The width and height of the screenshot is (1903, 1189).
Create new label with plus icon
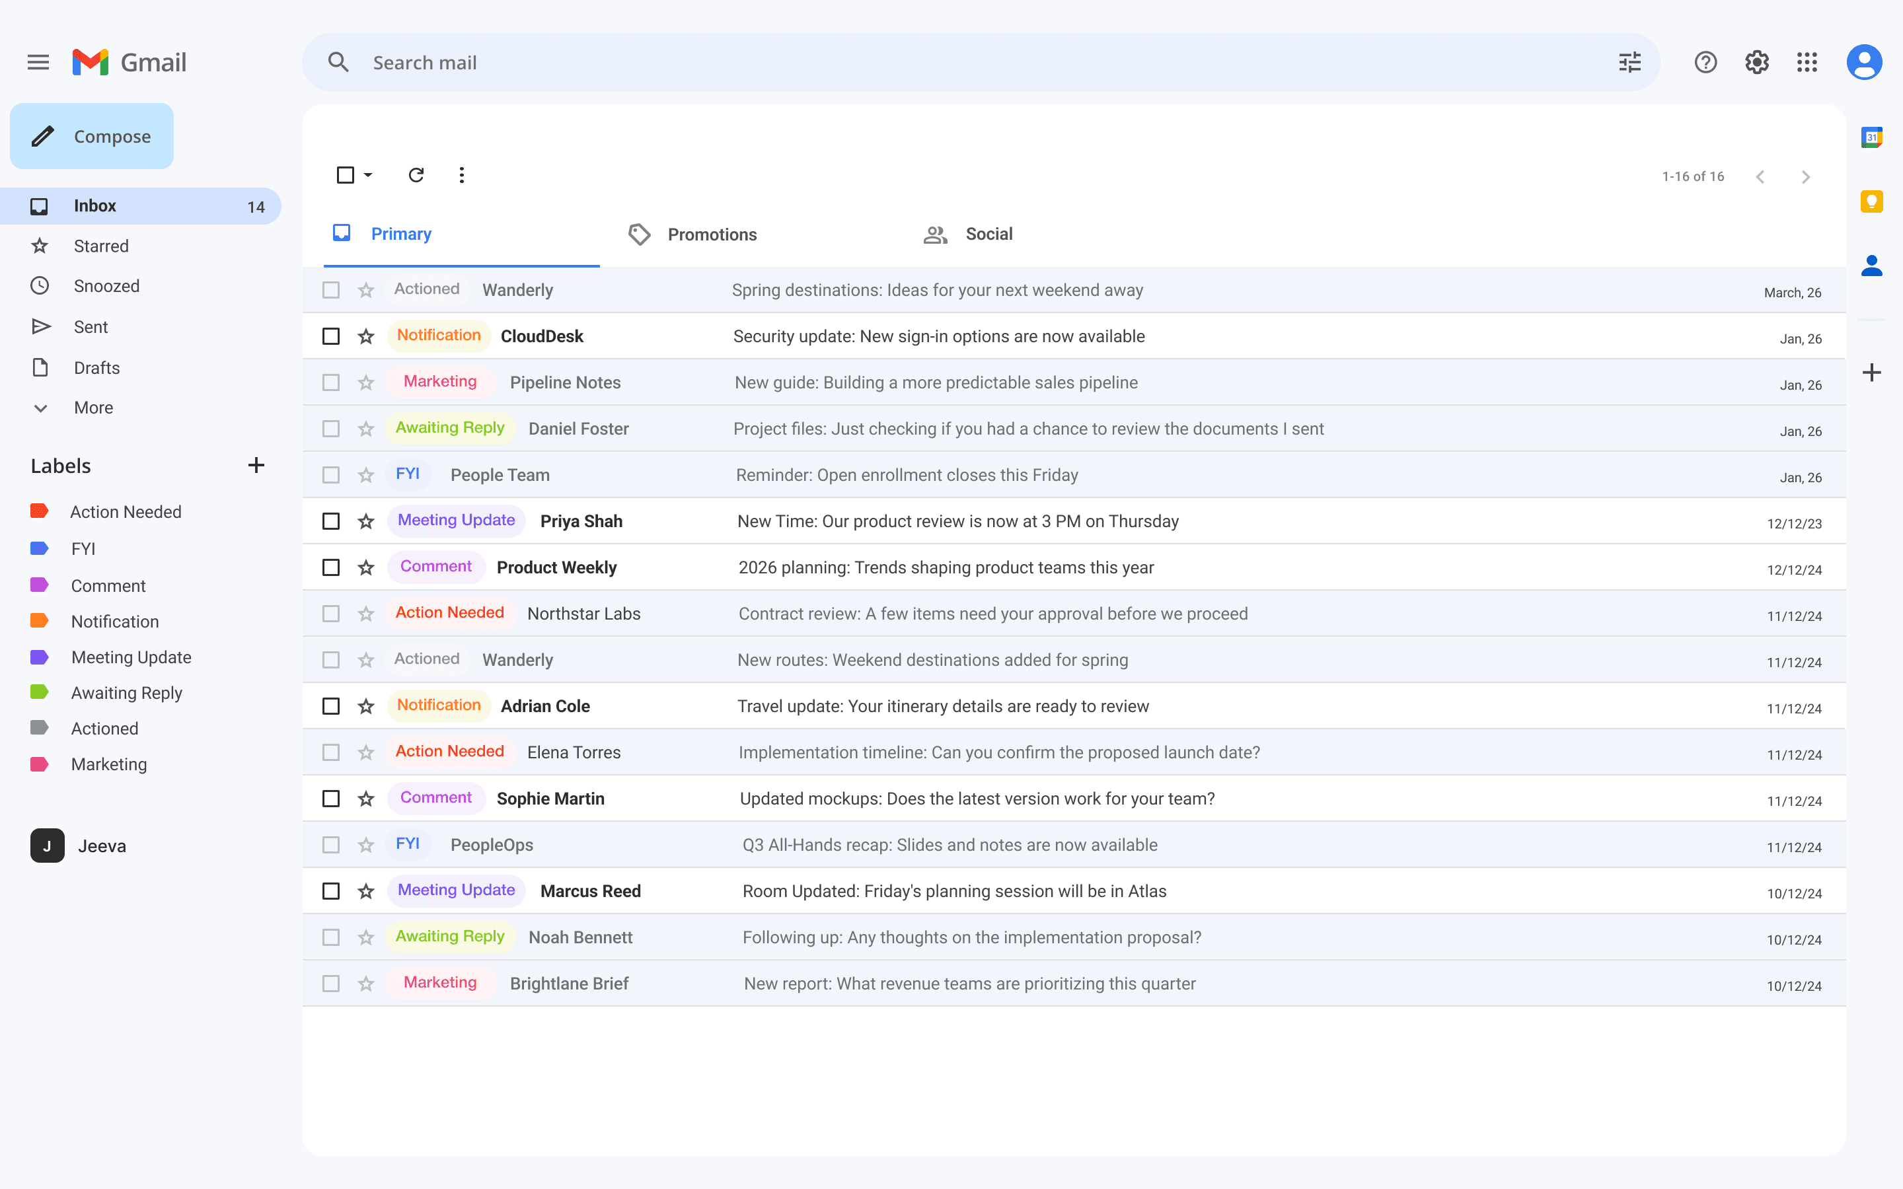click(x=256, y=465)
